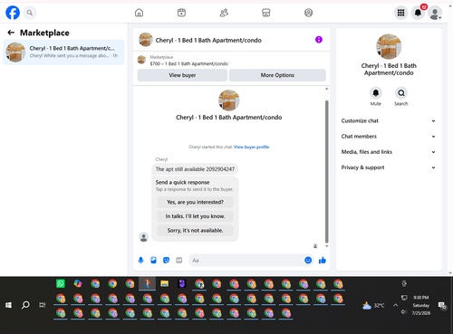The height and width of the screenshot is (334, 453).
Task: Click the message input field
Action: [246, 260]
